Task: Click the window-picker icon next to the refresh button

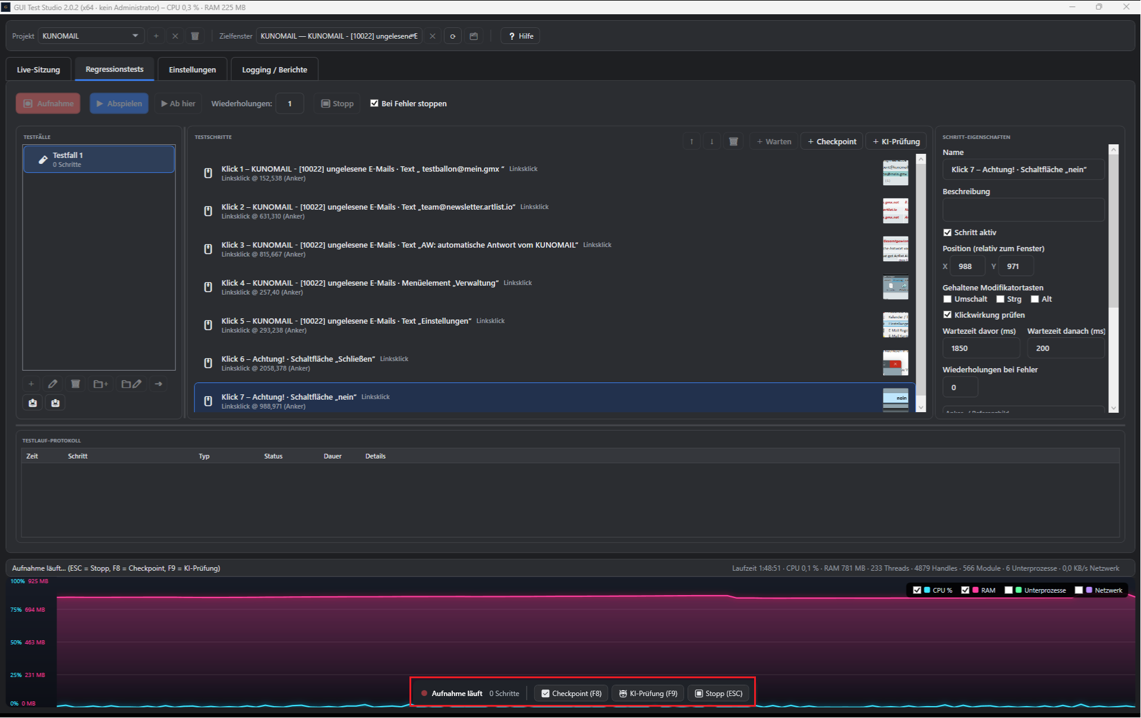Action: 474,36
